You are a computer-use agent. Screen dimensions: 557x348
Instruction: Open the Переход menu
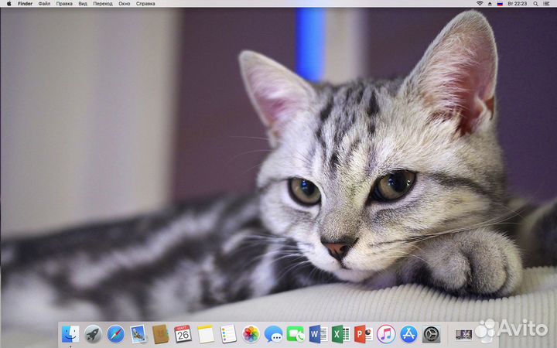[x=103, y=4]
